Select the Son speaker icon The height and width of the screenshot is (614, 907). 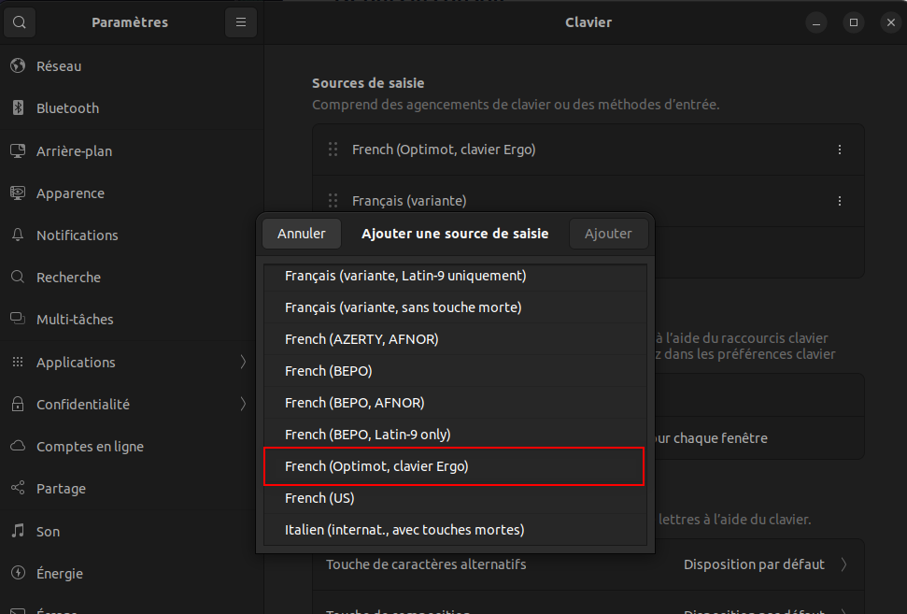click(18, 531)
